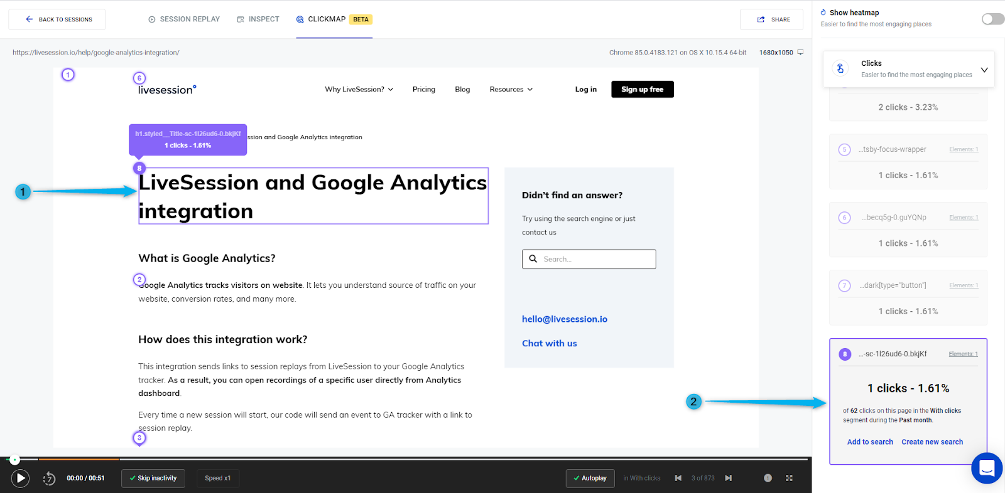Click the playback progress bar handle
Image resolution: width=1005 pixels, height=493 pixels.
14,460
